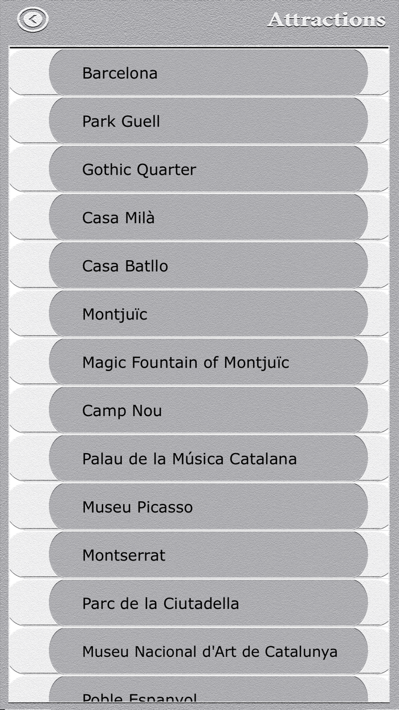Select Palau de la Música Catalana
The width and height of the screenshot is (399, 710).
coord(208,458)
